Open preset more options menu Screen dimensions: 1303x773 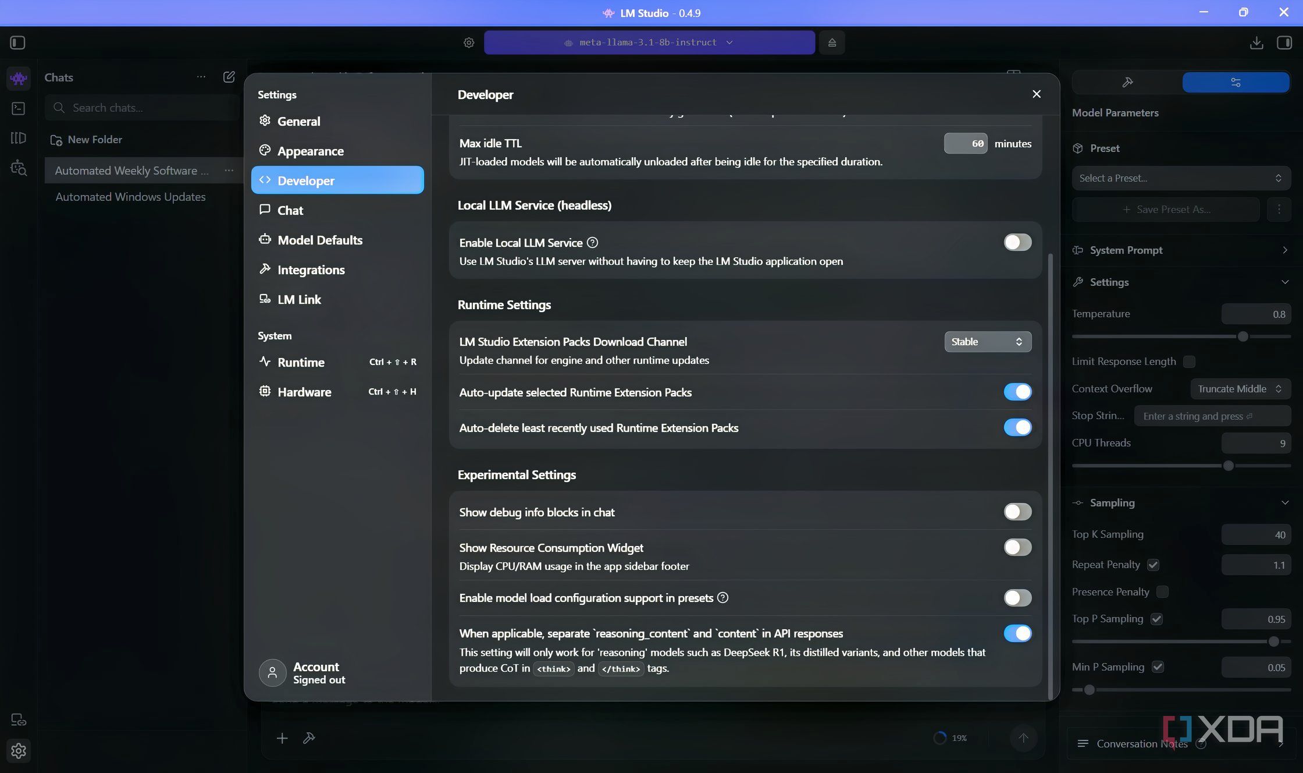pos(1279,210)
